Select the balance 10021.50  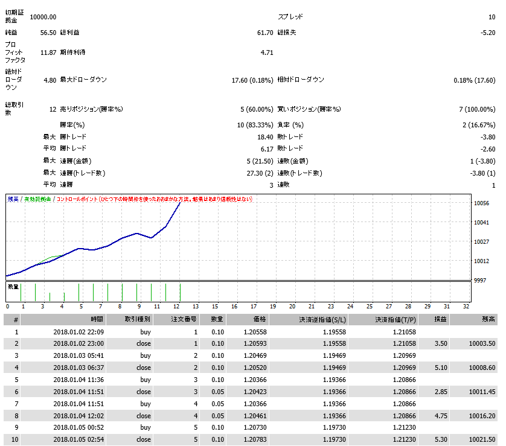[x=482, y=439]
